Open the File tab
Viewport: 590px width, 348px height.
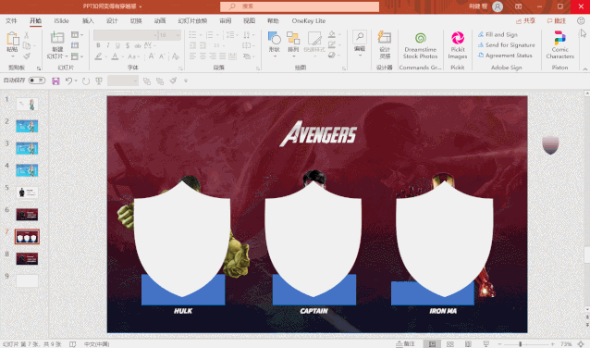(x=11, y=20)
